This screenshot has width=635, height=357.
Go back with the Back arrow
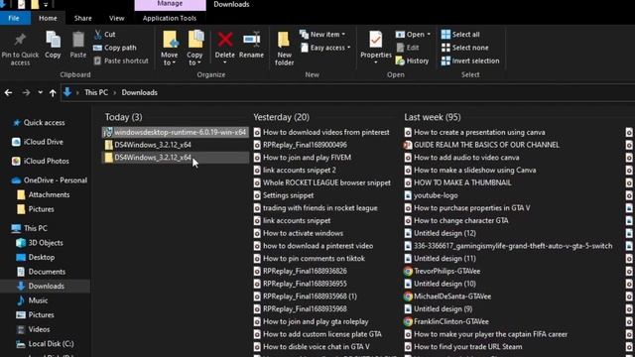click(x=8, y=92)
